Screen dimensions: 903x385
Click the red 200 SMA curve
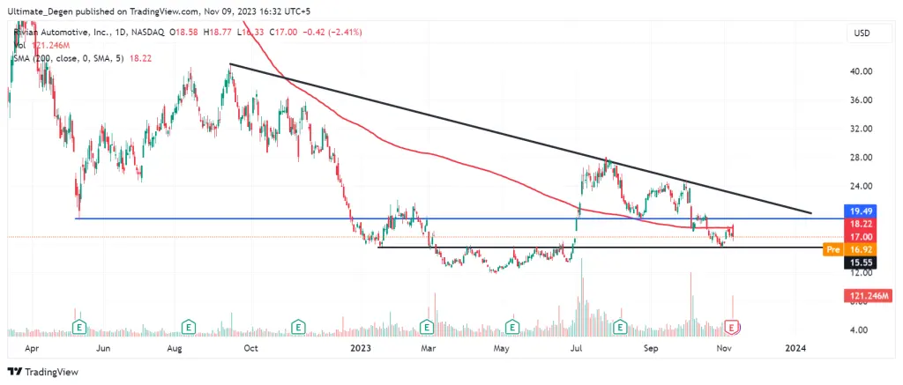pos(489,172)
